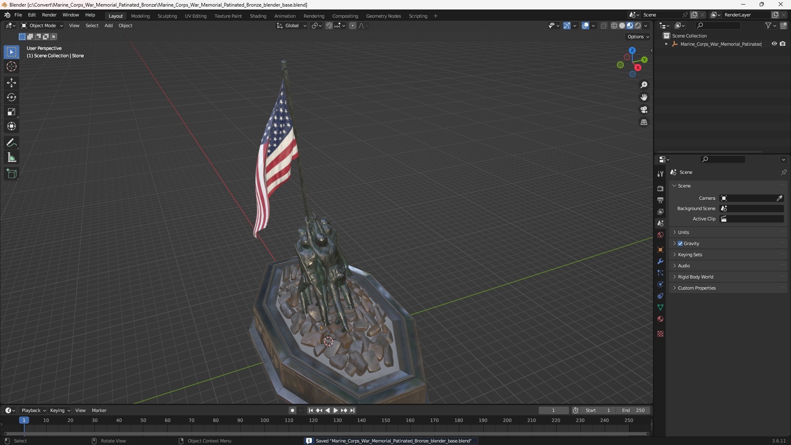Click the zoom view magnifier icon
Screen dimensions: 791x445
pos(644,85)
